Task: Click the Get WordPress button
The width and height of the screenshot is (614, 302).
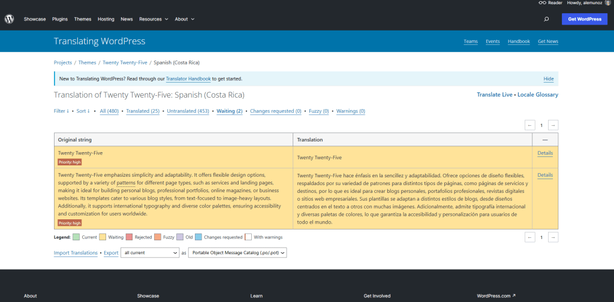Action: tap(584, 19)
